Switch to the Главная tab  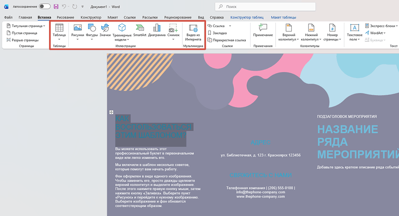25,17
